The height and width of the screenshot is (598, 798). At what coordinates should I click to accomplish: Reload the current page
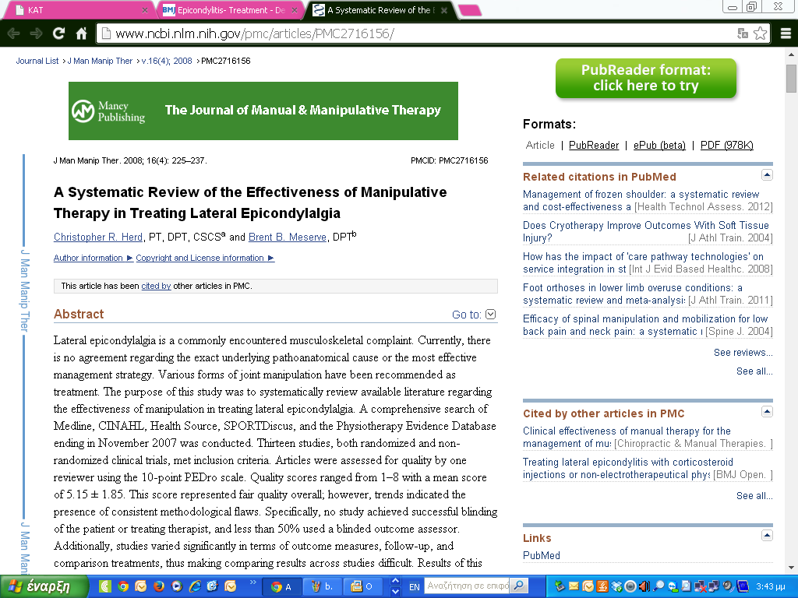point(58,33)
